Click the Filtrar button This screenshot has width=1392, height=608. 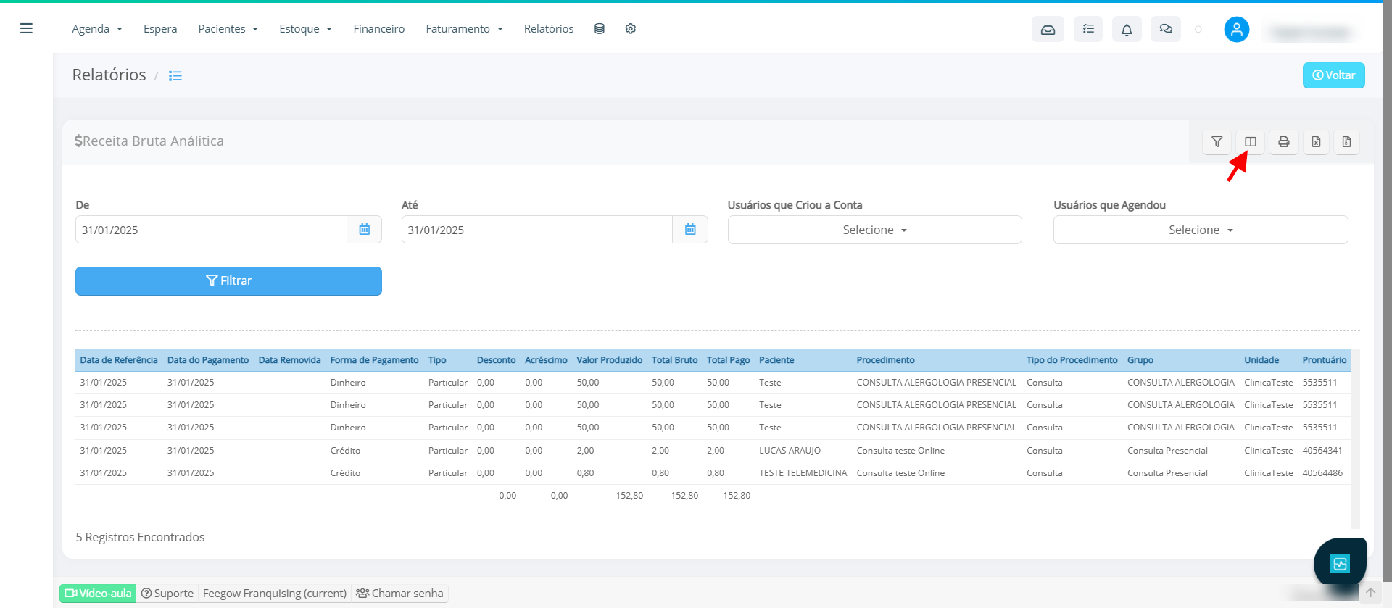(228, 281)
